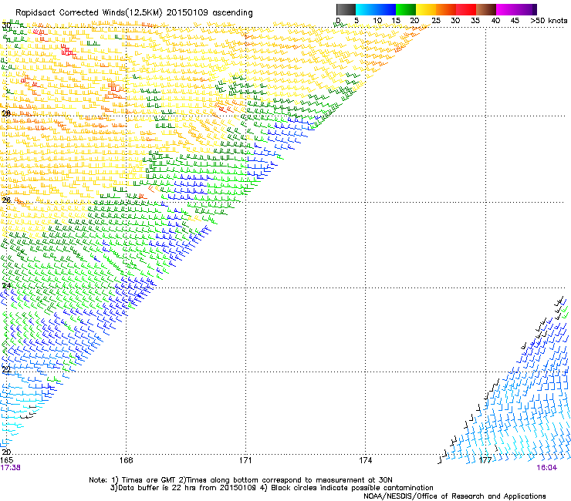The width and height of the screenshot is (571, 501).
Task: Click the gray 0-5 knots color swatch
Action: coord(346,9)
